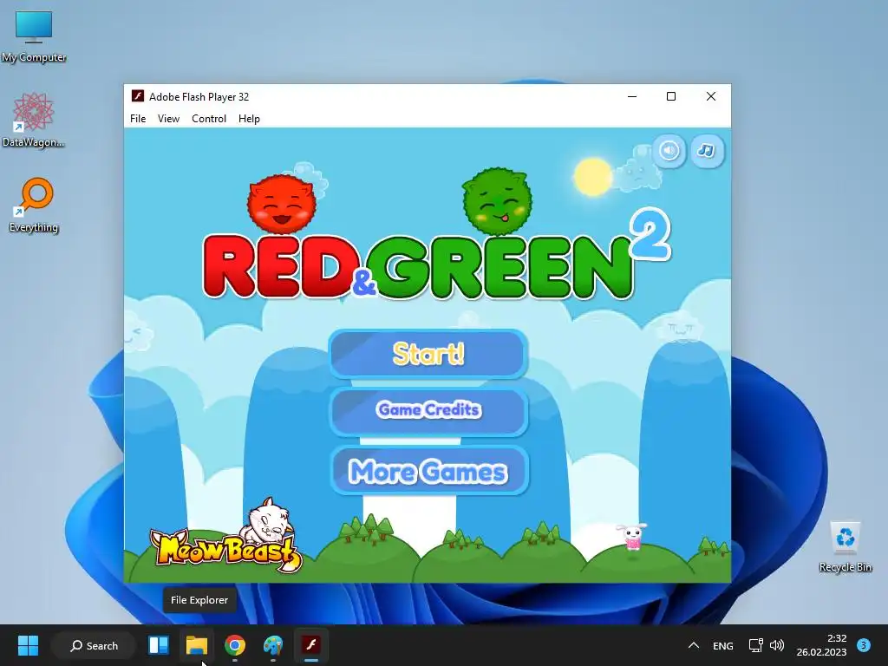
Task: Open File Explorer from the taskbar
Action: point(197,645)
